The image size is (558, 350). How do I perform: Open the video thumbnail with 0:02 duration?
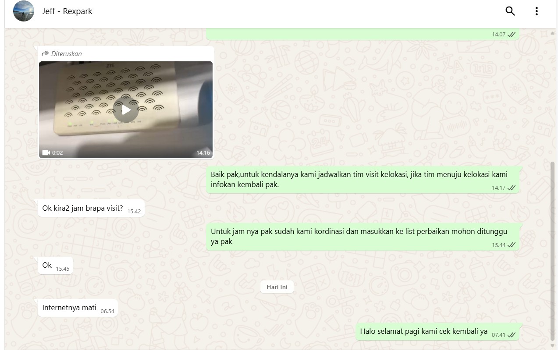(126, 110)
